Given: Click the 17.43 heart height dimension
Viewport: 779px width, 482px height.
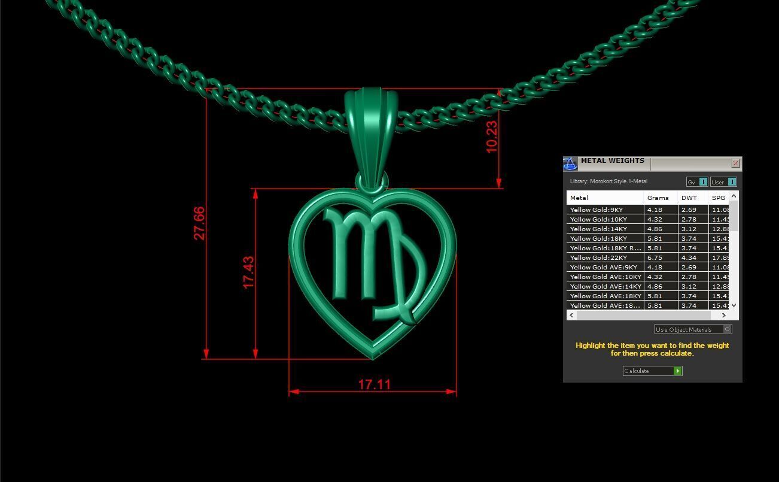Looking at the screenshot, I should point(248,272).
